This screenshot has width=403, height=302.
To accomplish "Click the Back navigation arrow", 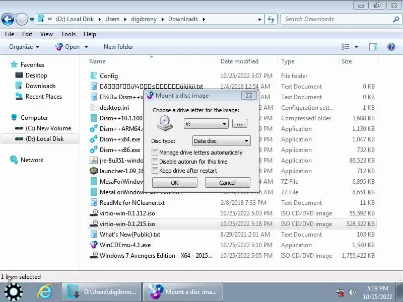I will tap(8, 19).
